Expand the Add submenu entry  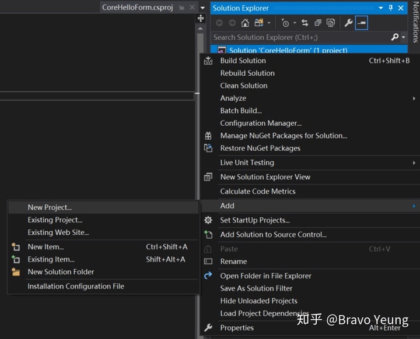pyautogui.click(x=310, y=206)
